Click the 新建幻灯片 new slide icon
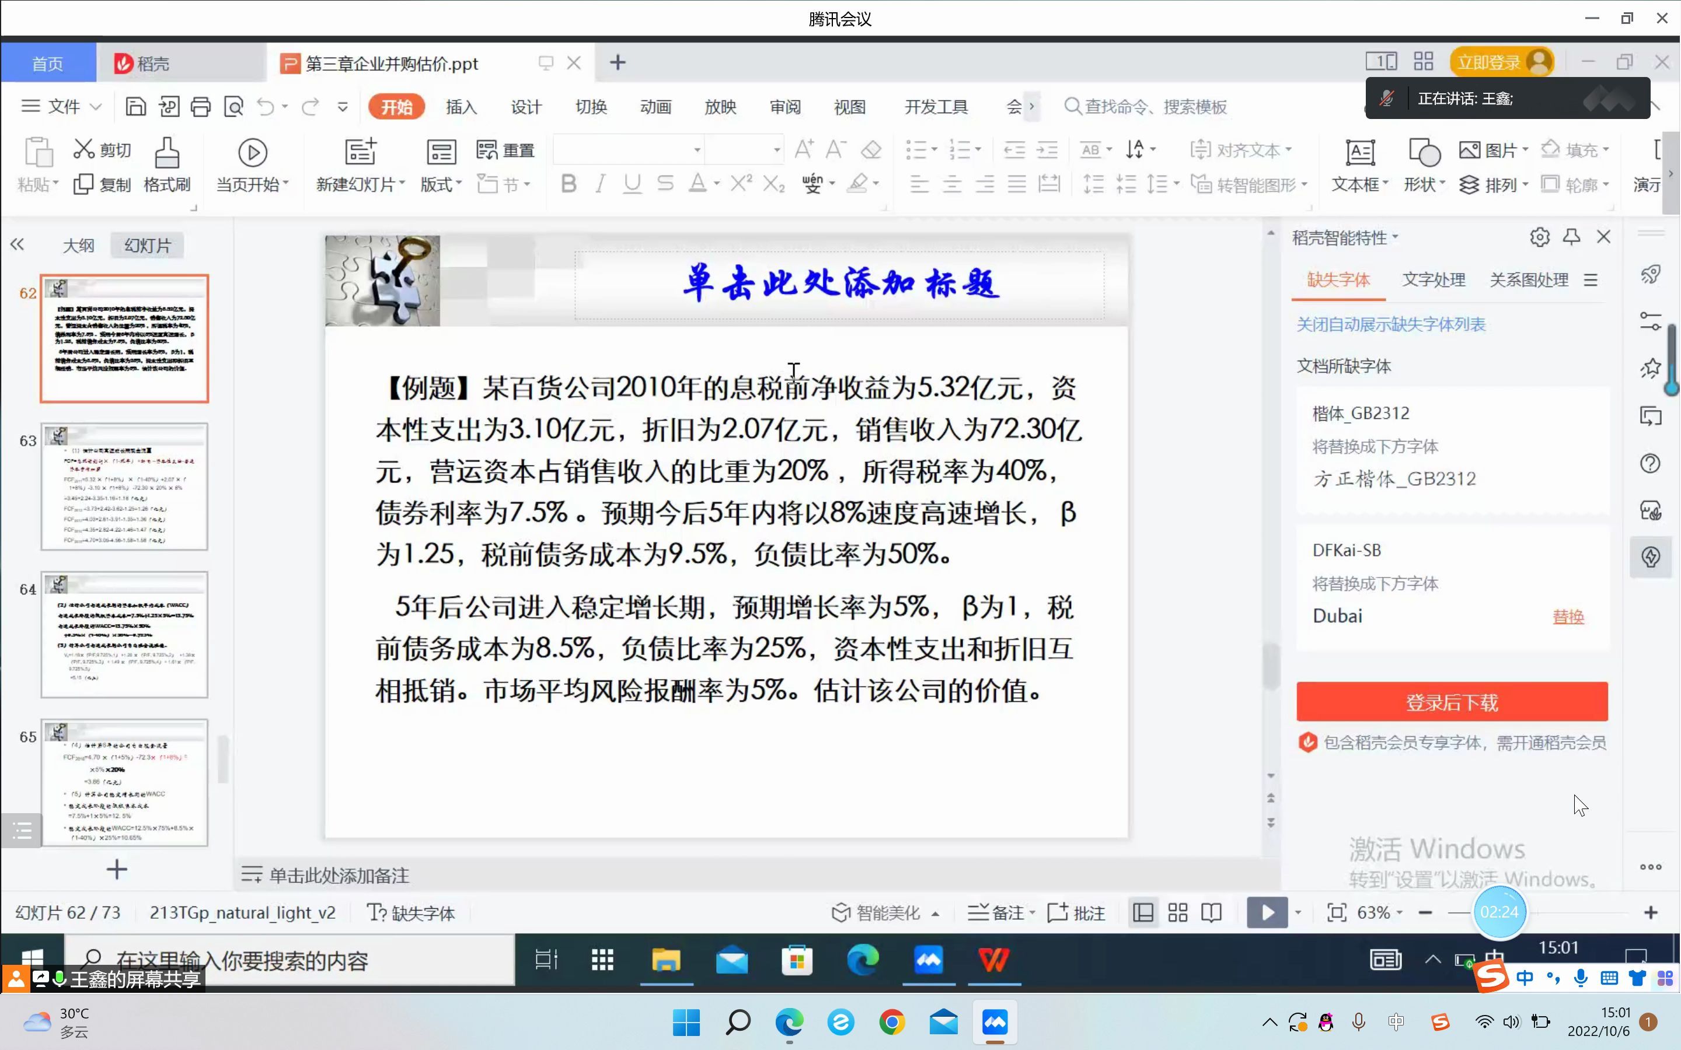1681x1050 pixels. click(361, 152)
